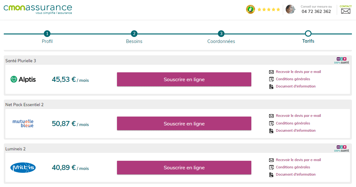Click the Conditions générales document icon for Mutuelle Bleue
Viewport: 356px width, 187px height.
tap(271, 123)
